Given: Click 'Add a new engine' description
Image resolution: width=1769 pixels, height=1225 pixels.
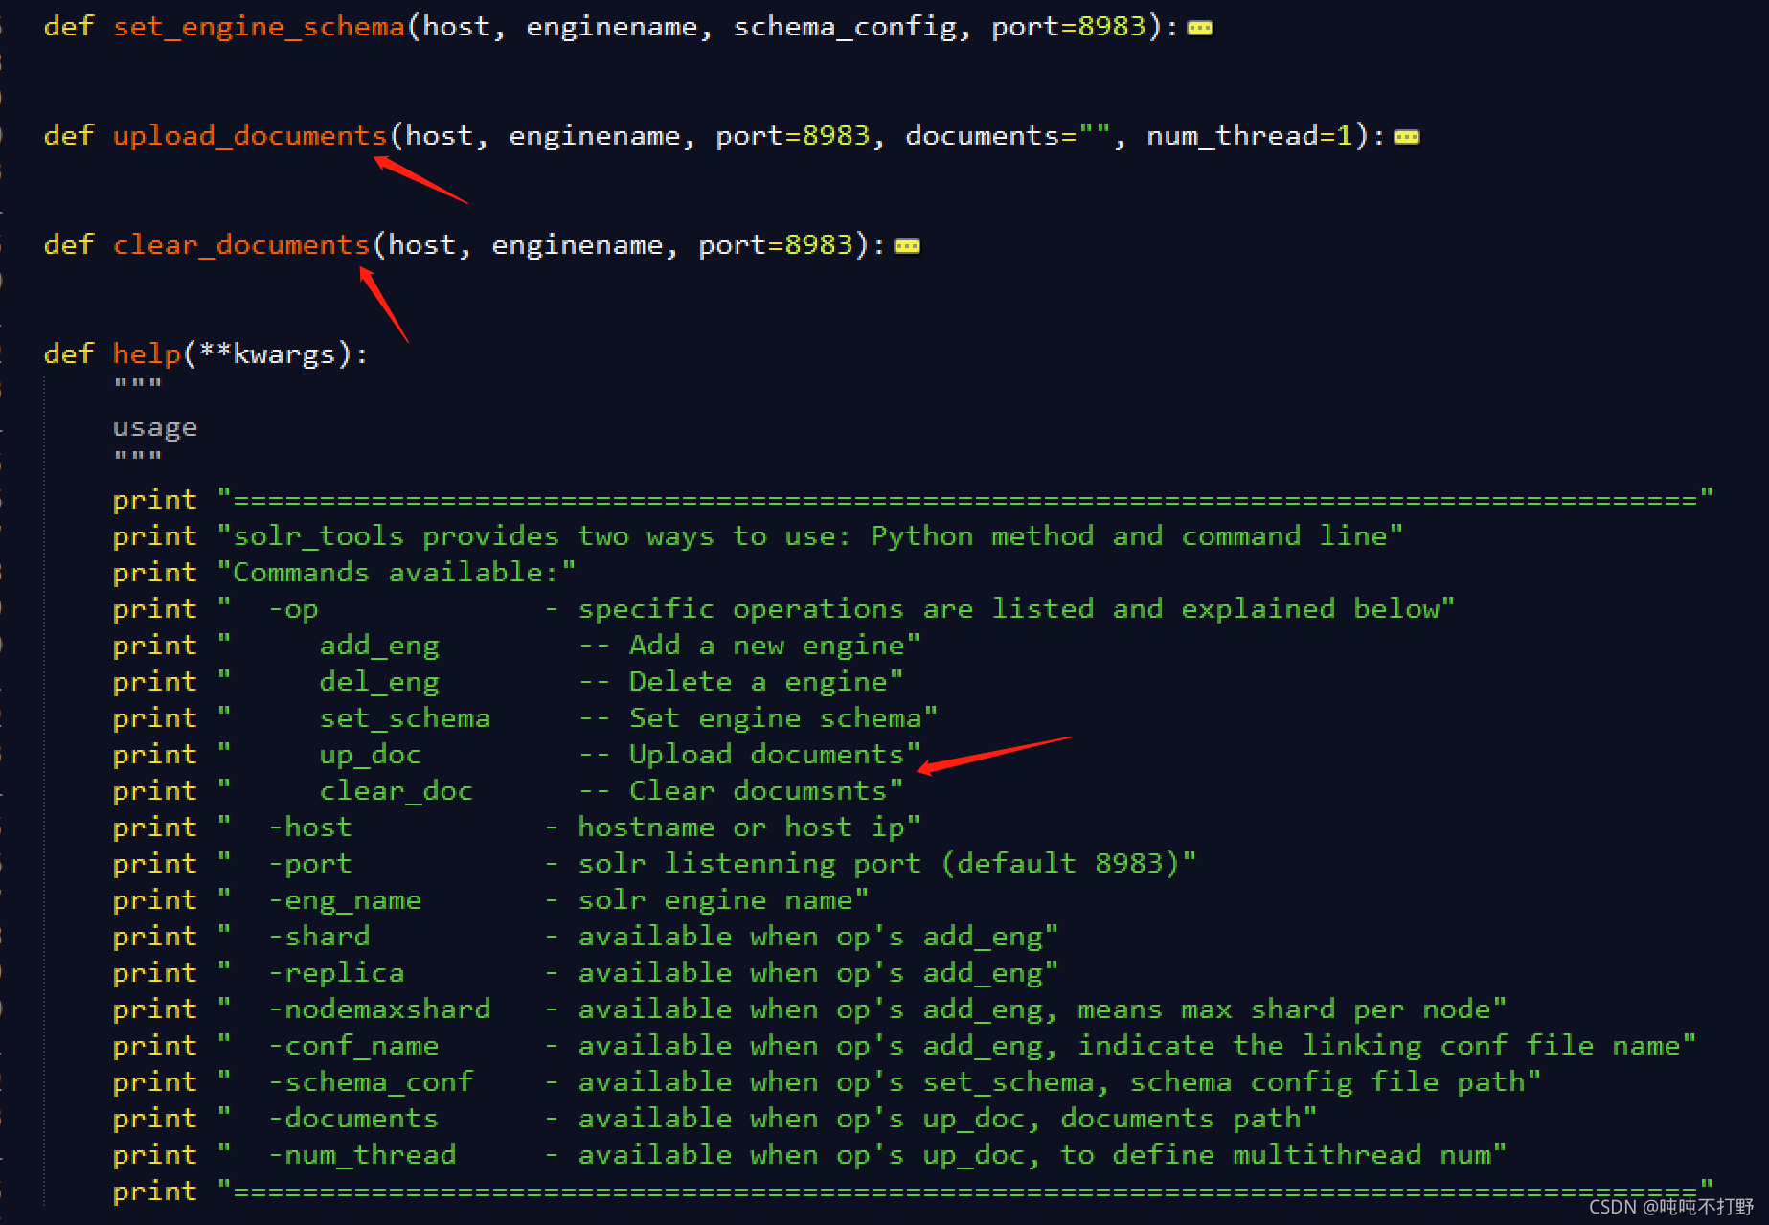Looking at the screenshot, I should pos(767,646).
